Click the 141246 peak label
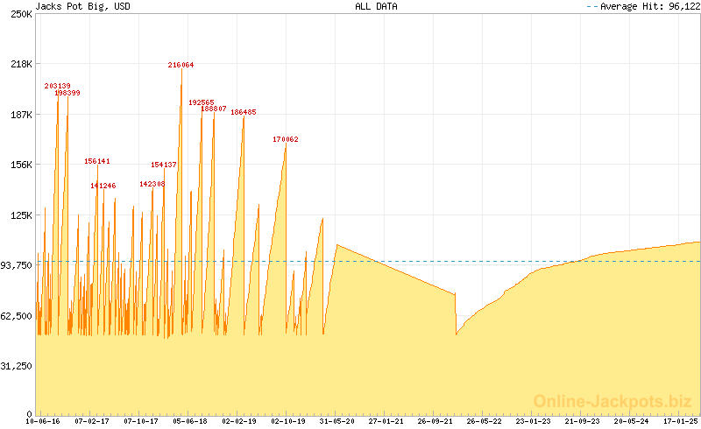 click(103, 186)
